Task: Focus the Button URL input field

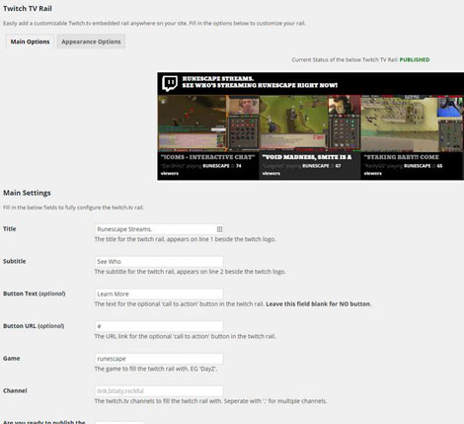Action: pos(159,326)
